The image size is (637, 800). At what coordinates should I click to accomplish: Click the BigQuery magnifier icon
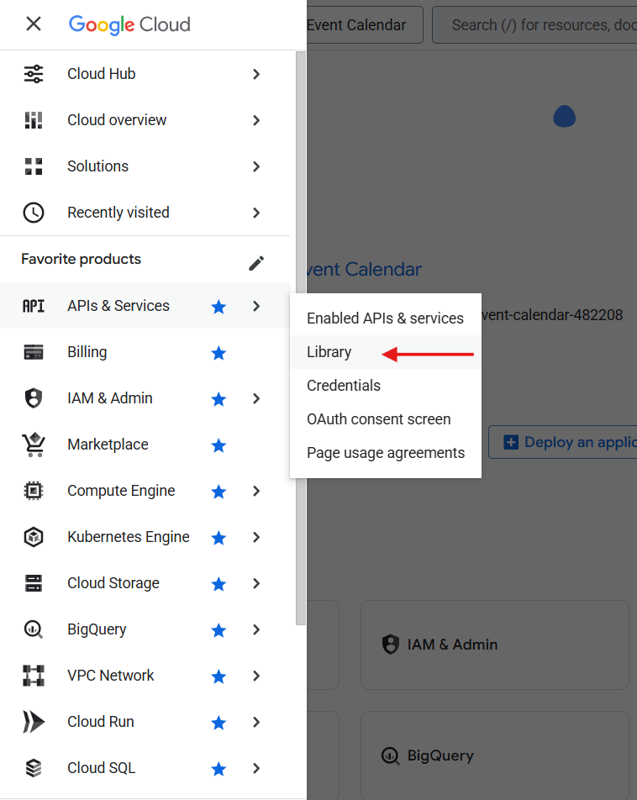coord(34,629)
